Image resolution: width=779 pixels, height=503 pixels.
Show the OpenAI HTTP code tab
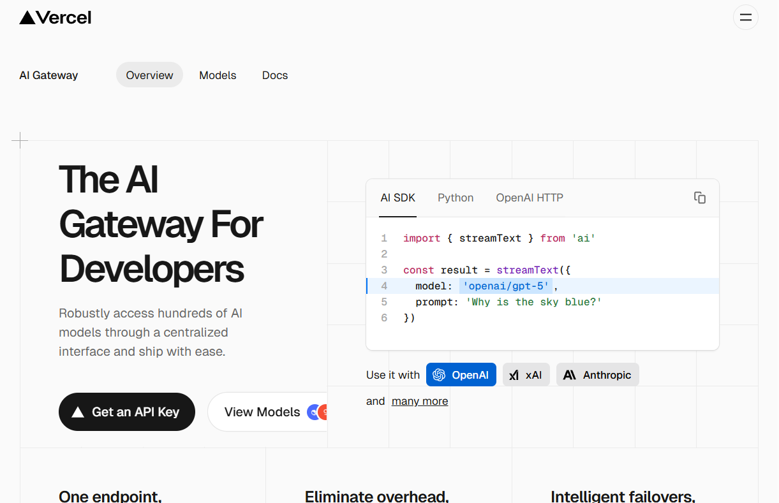pos(530,198)
